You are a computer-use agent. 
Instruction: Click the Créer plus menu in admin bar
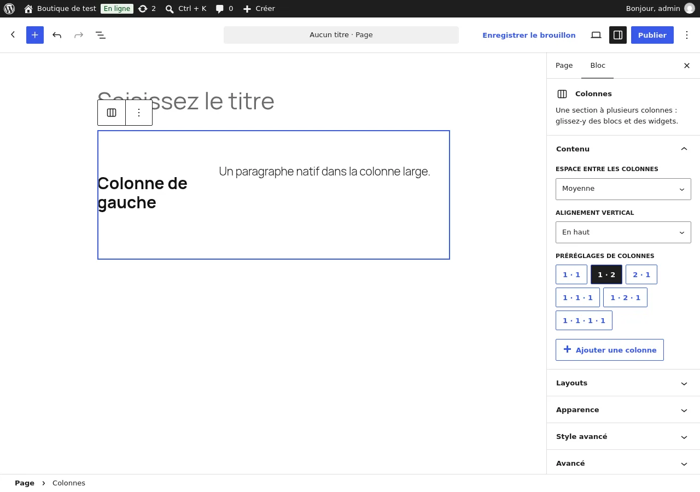pos(259,9)
